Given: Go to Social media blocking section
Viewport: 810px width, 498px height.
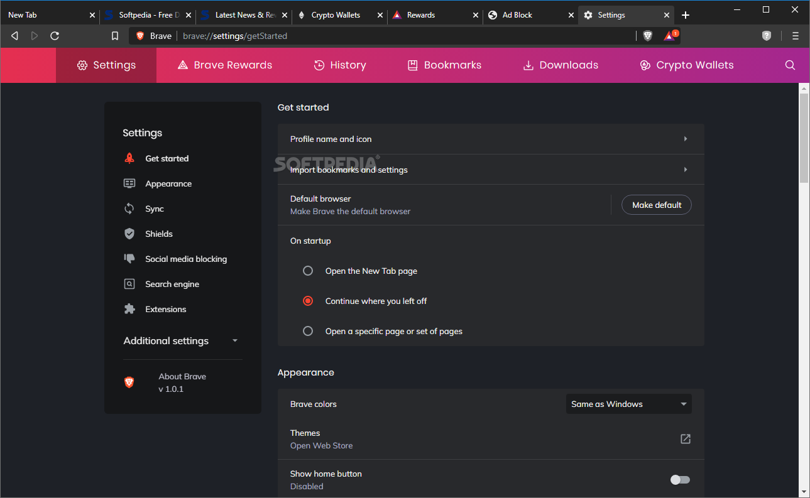Looking at the screenshot, I should (x=186, y=259).
